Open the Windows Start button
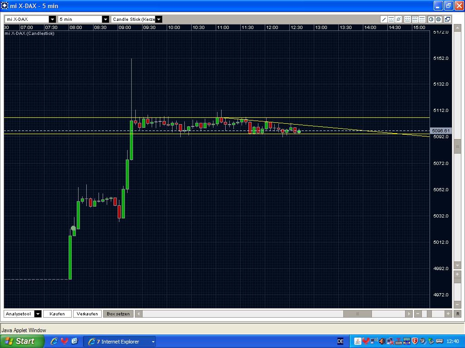465x348 pixels. (22, 341)
